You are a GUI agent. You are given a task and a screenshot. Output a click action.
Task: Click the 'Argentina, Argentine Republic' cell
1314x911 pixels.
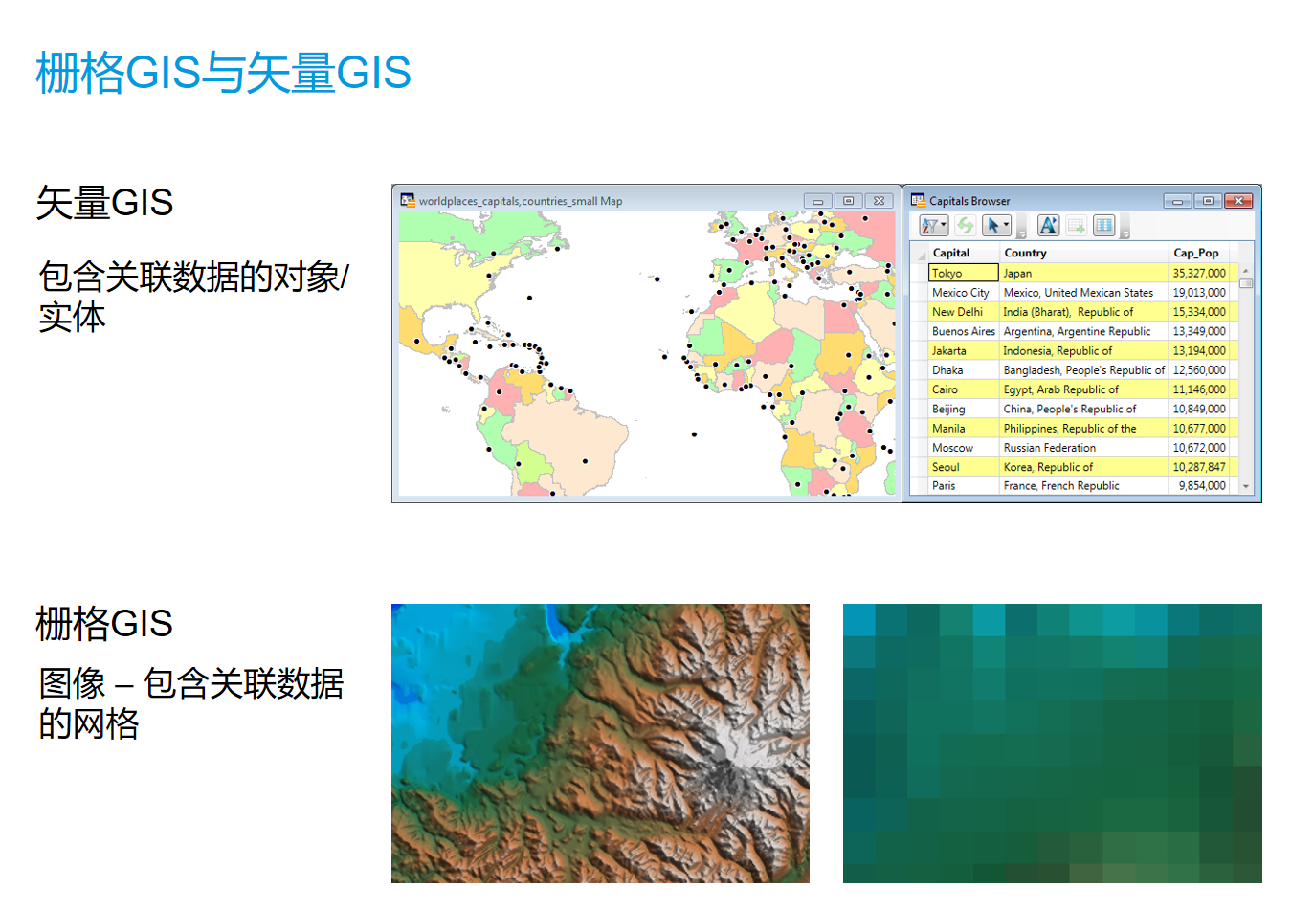click(x=1083, y=331)
